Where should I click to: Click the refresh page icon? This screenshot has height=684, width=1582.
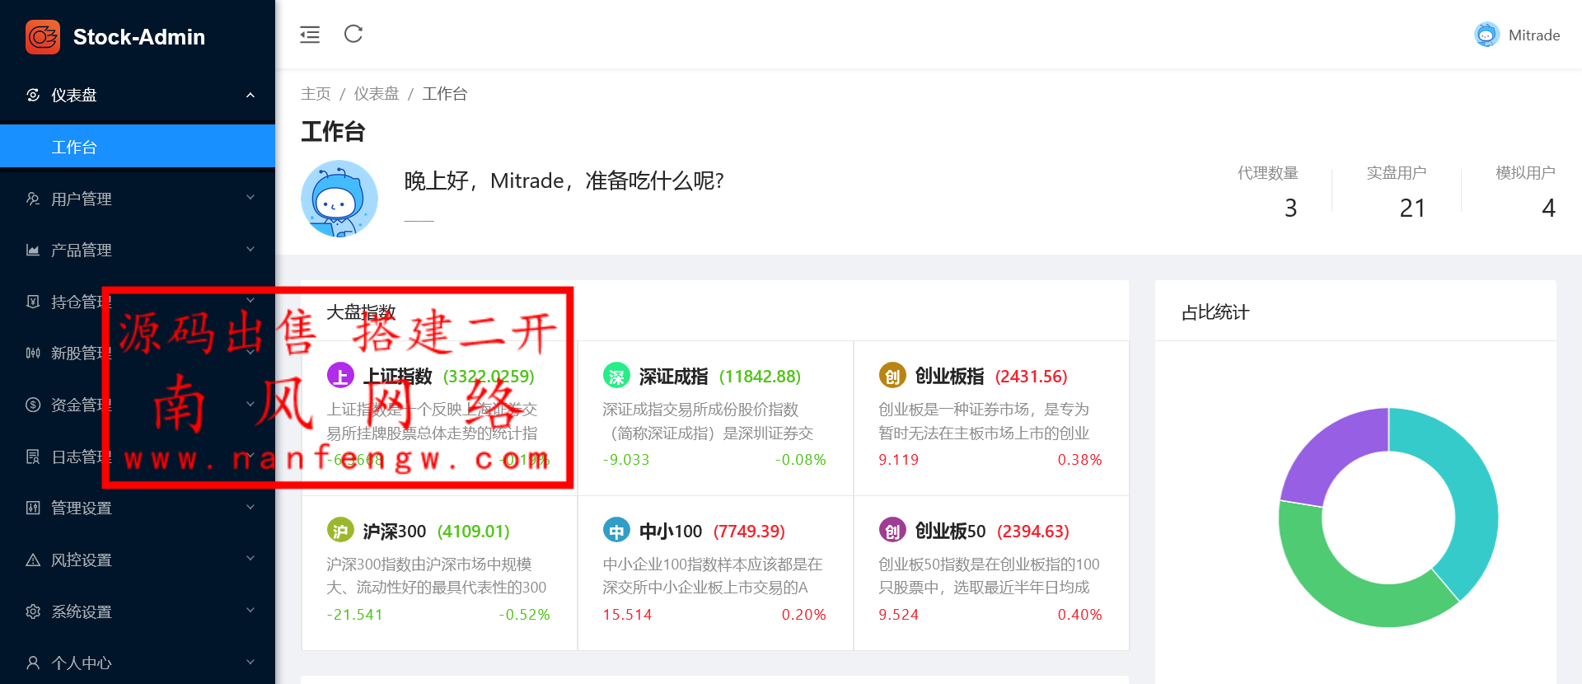pyautogui.click(x=353, y=34)
